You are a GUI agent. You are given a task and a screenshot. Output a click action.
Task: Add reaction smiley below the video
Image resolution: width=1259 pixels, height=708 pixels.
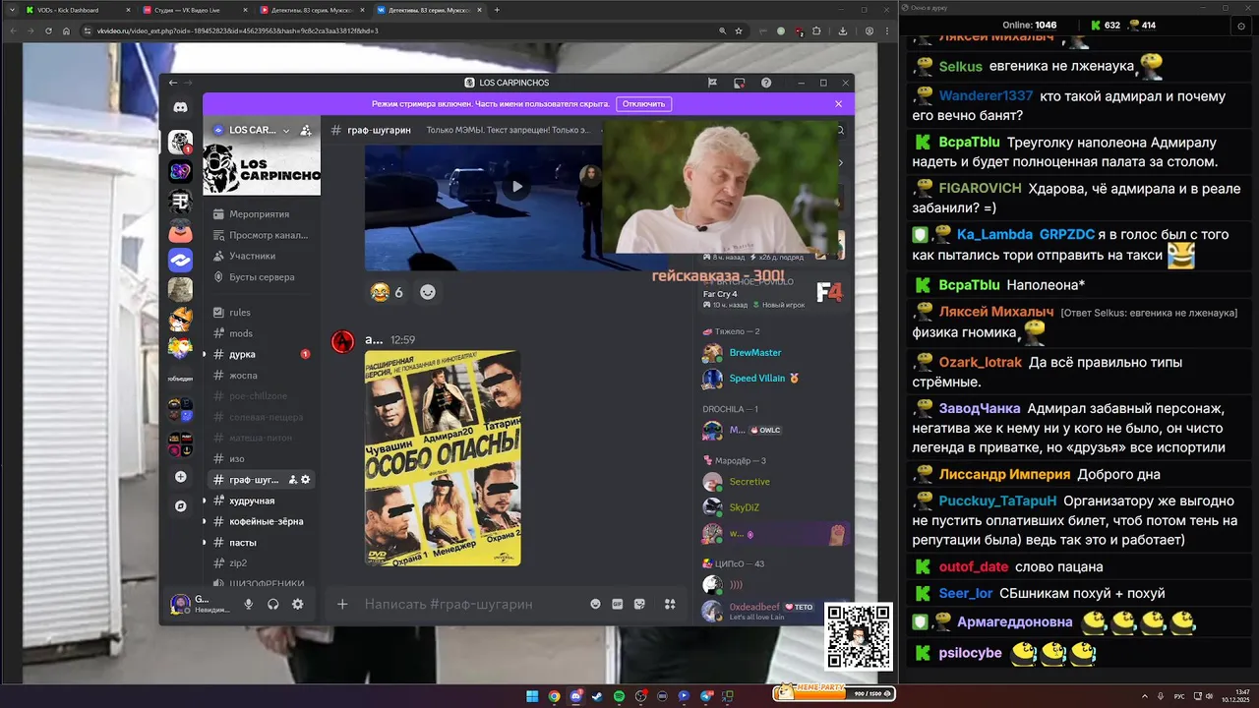click(x=427, y=292)
